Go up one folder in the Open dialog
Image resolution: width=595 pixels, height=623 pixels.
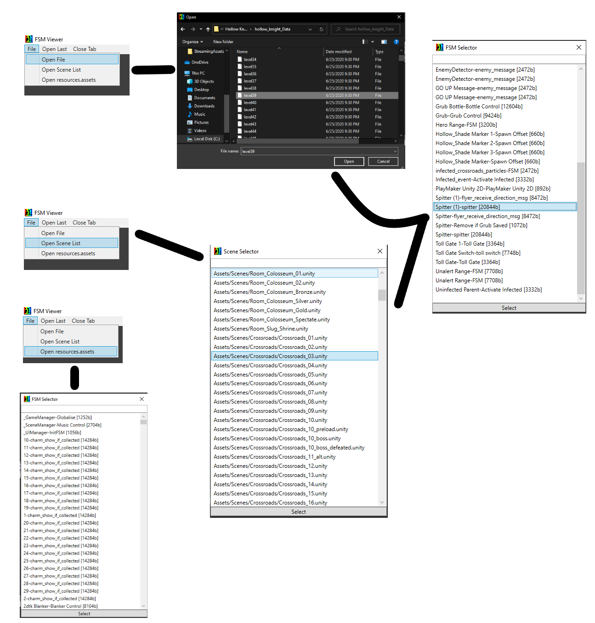[x=208, y=29]
